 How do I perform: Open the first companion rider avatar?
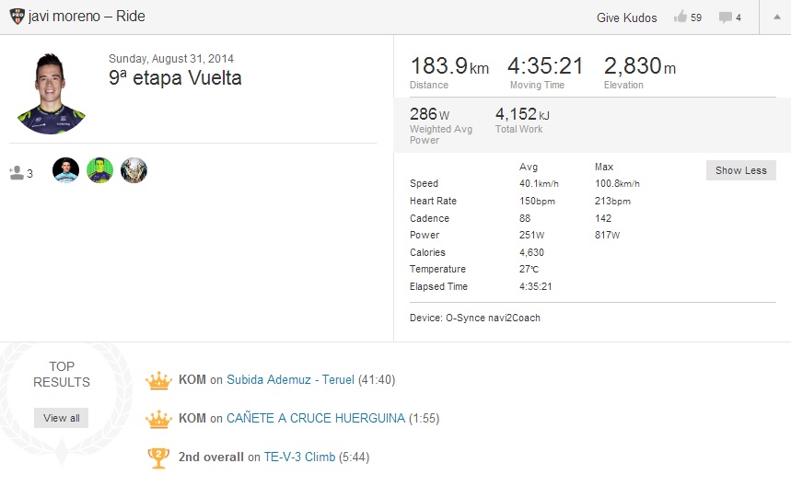point(65,170)
